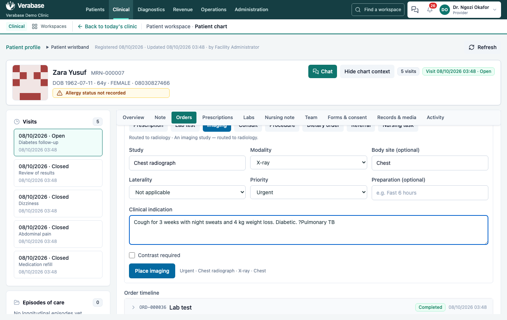Select the Medication refill closed visit
Image resolution: width=507 pixels, height=320 pixels.
click(x=58, y=265)
